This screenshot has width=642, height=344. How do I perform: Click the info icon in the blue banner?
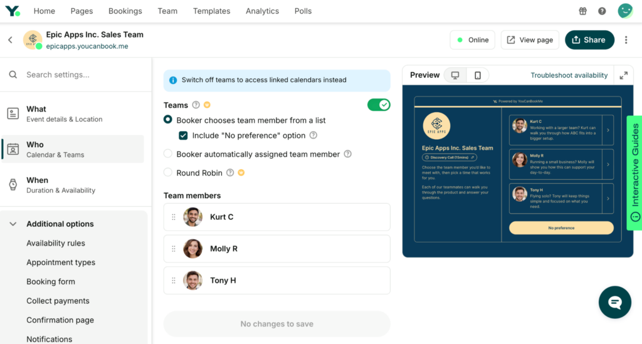point(173,80)
